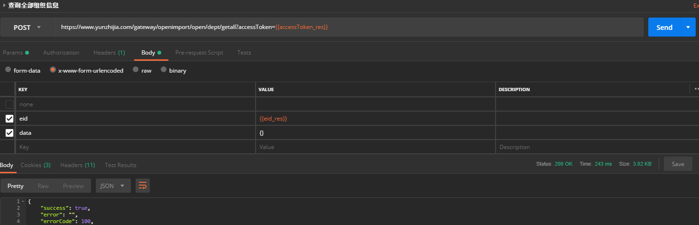The width and height of the screenshot is (699, 225).
Task: Open the Send button dropdown arrow
Action: point(688,28)
